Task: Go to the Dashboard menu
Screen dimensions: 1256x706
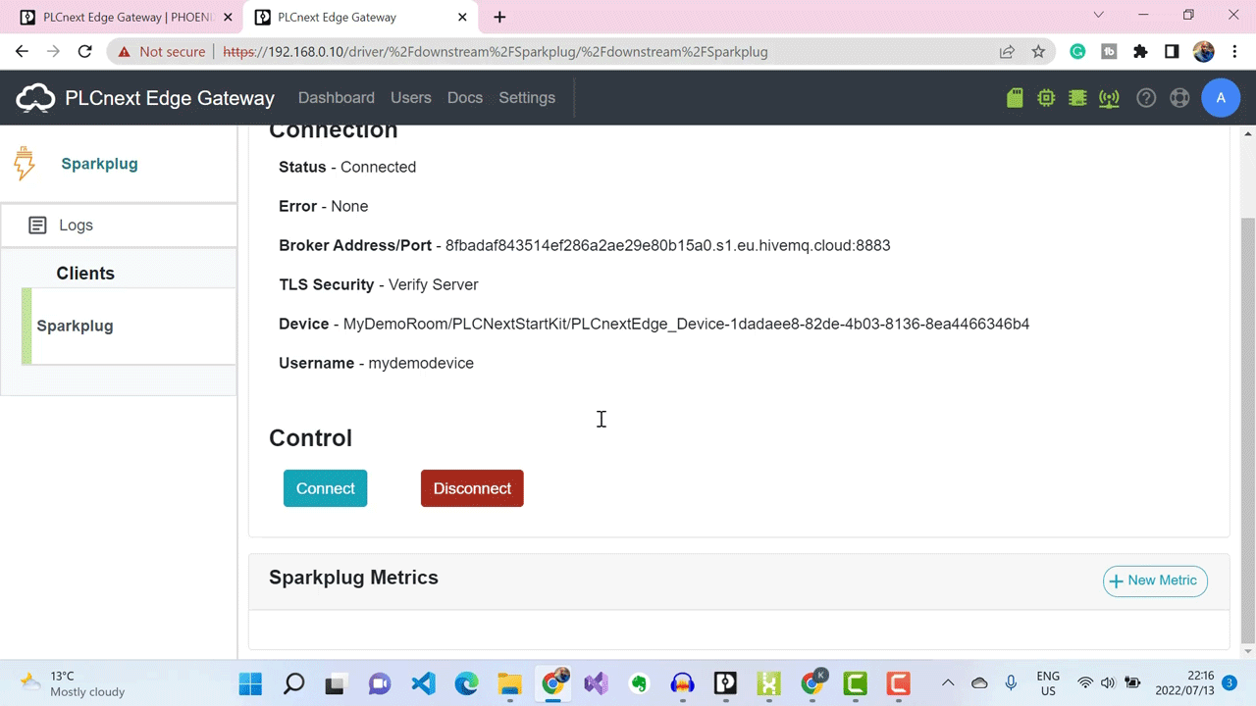Action: 337,98
